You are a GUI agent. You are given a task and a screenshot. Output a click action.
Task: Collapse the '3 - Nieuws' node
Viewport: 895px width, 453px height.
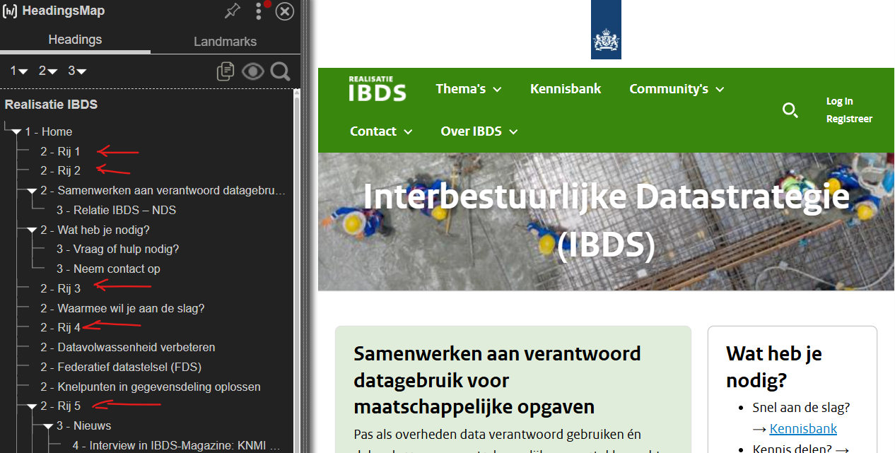[x=48, y=426]
